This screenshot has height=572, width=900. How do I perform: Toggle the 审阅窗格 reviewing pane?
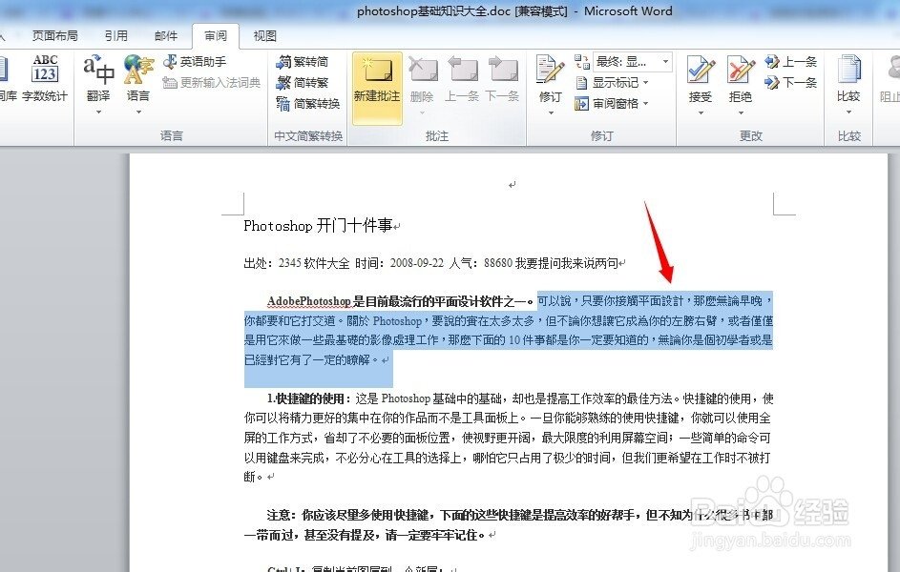[614, 104]
